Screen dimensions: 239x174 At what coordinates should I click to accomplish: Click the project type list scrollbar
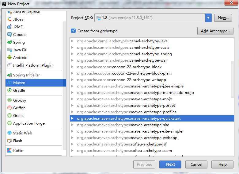(x=65, y=86)
